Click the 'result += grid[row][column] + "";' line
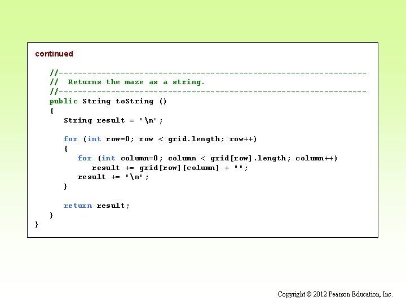The width and height of the screenshot is (406, 305). (x=170, y=168)
